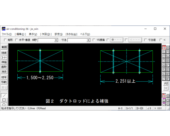This screenshot has height=136, width=170.
Task: Toggle the checkbox labeled <
Action: [x=161, y=40]
